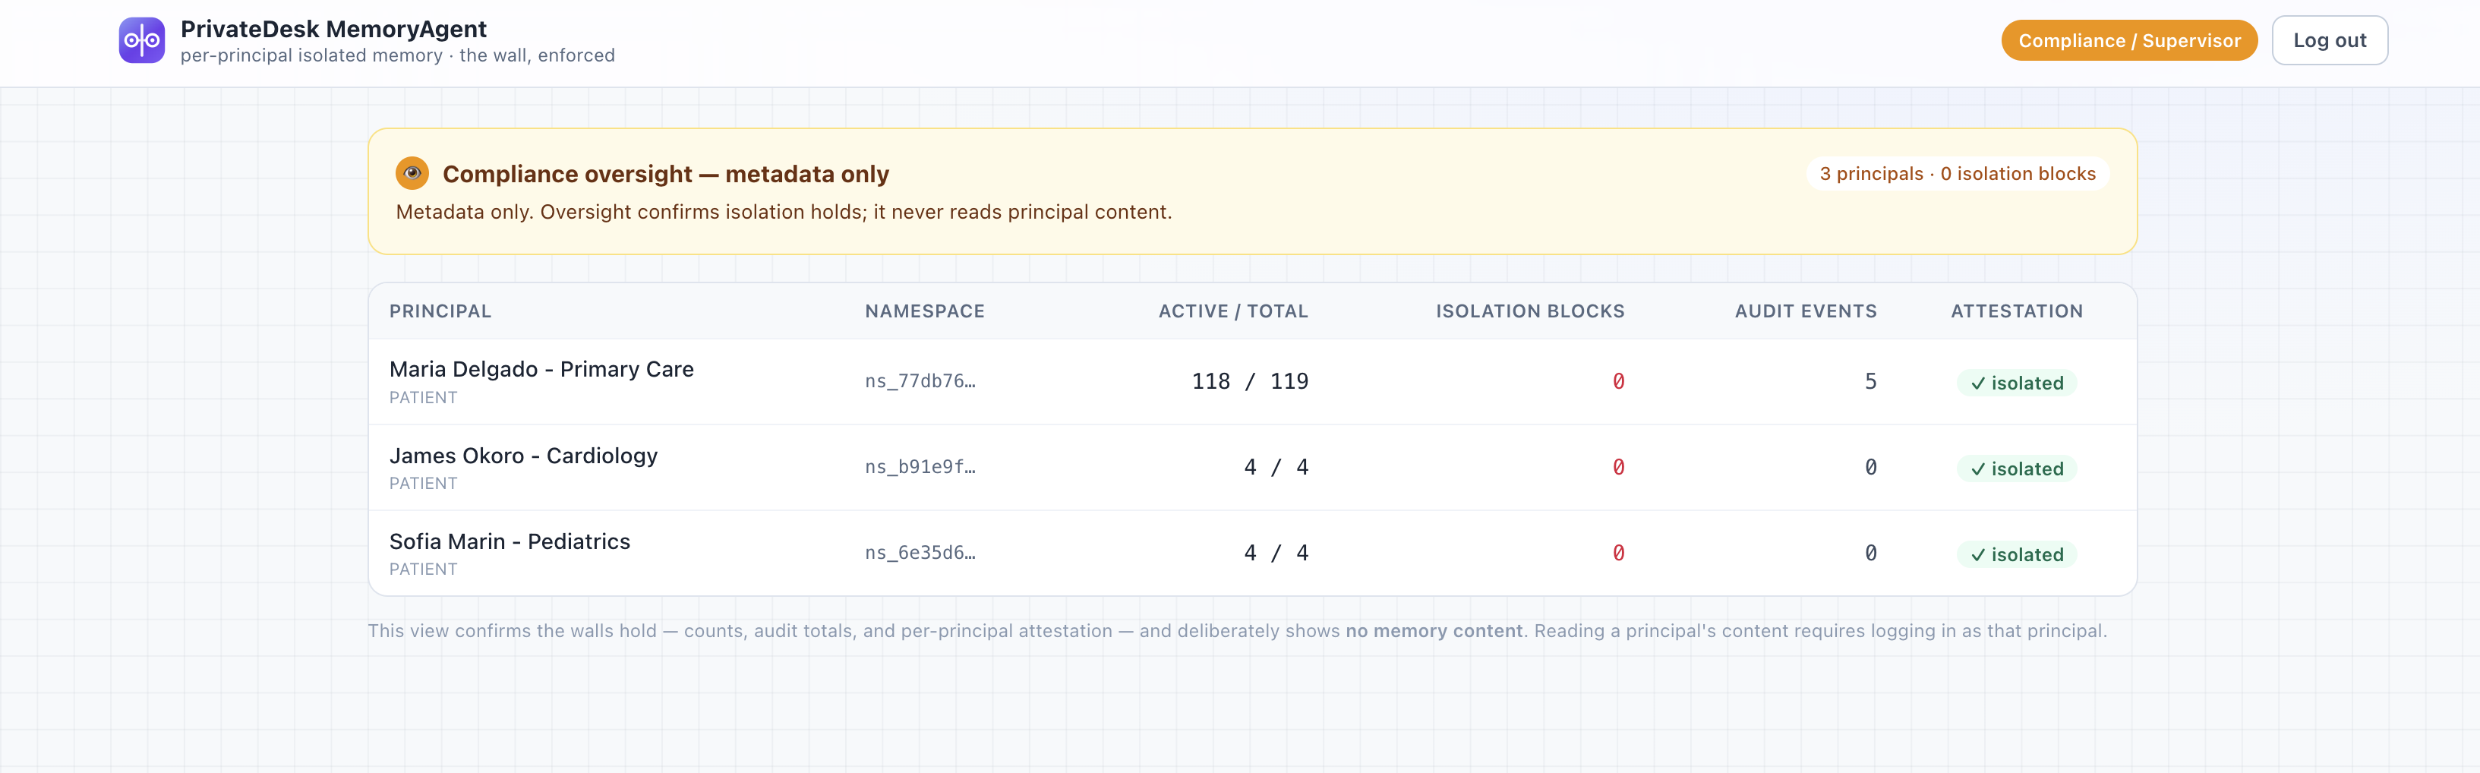Click the Isolation Blocks column header

point(1530,311)
